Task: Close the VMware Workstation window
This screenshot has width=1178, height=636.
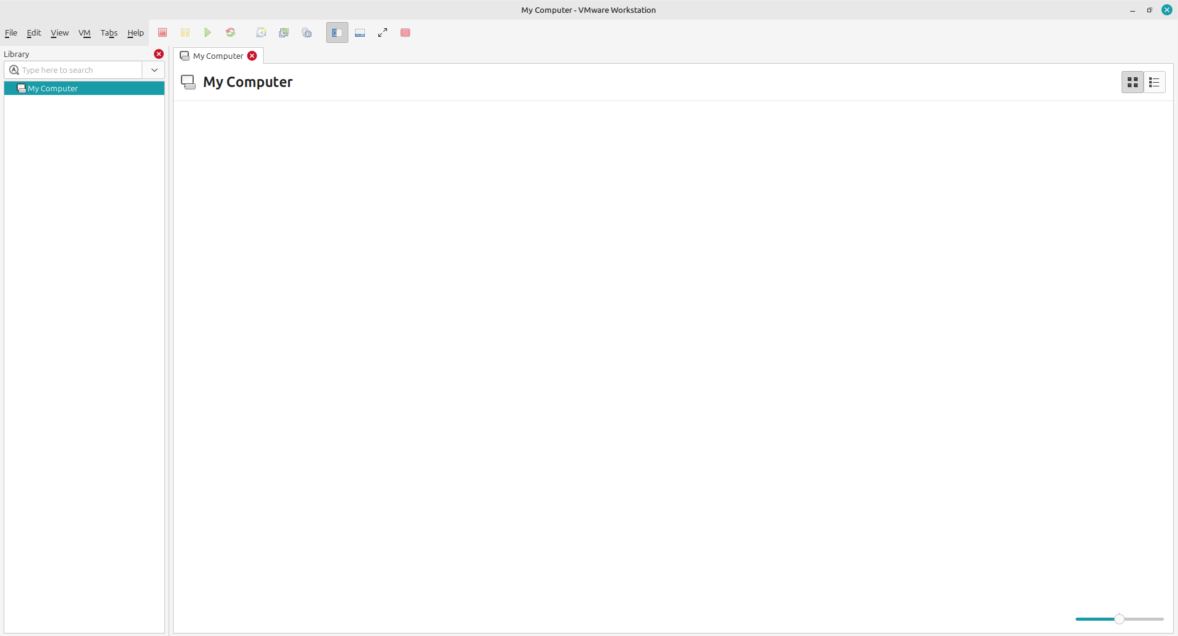Action: pos(1167,10)
